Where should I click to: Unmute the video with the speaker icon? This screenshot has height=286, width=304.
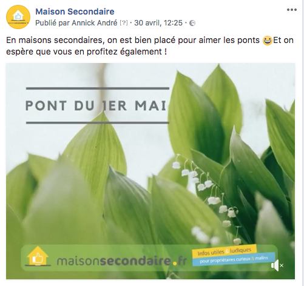click(275, 265)
